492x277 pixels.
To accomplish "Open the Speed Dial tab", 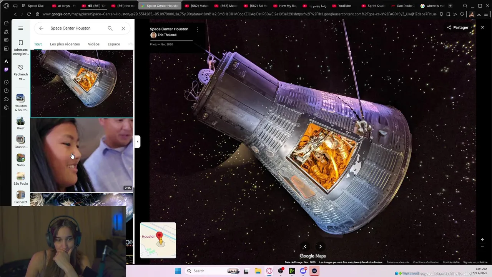I will [33, 6].
